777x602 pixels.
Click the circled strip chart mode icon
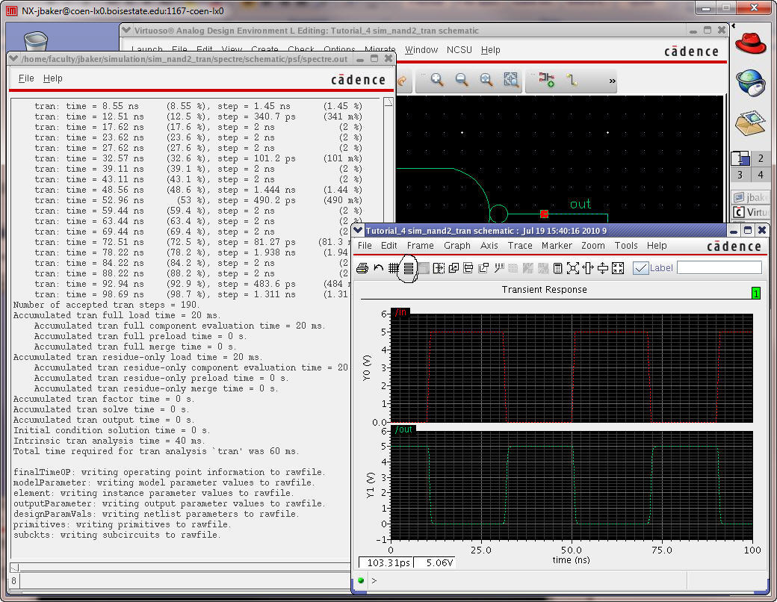409,268
